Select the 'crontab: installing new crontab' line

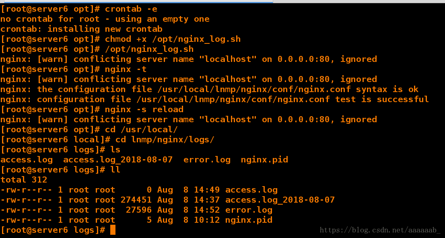81,29
